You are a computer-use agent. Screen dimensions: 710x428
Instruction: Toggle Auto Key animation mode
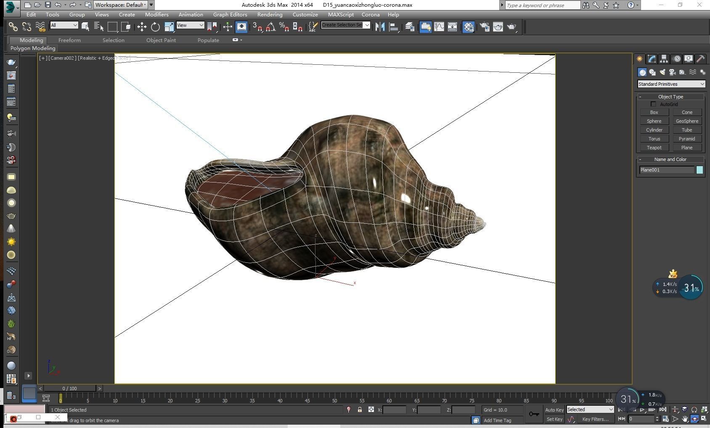point(554,410)
